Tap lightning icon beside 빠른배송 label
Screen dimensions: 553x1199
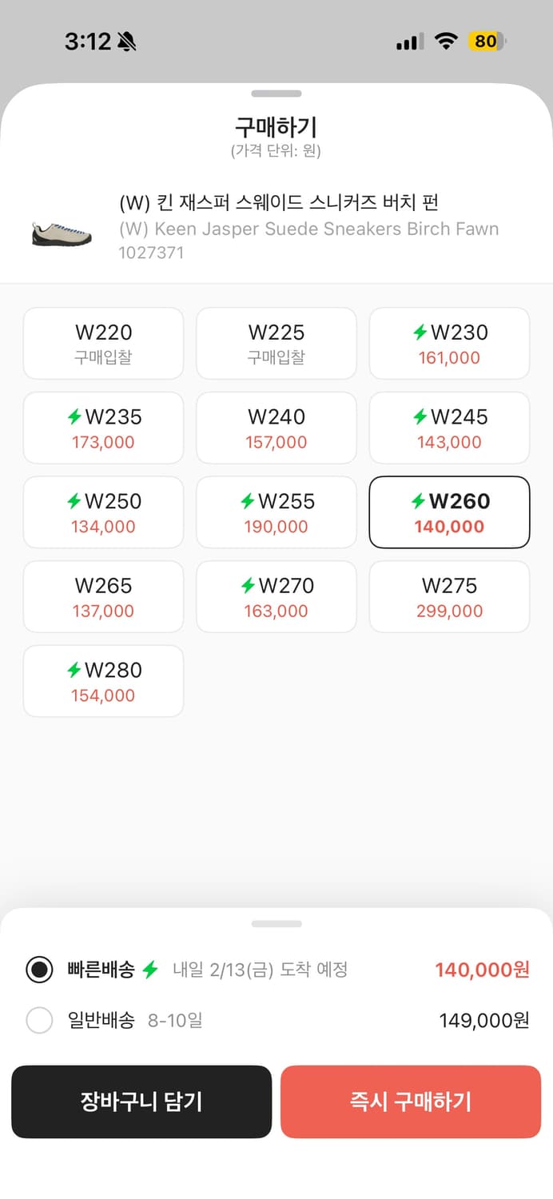click(150, 970)
